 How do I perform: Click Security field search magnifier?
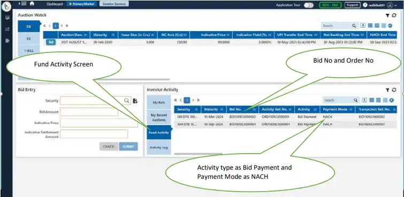click(127, 101)
